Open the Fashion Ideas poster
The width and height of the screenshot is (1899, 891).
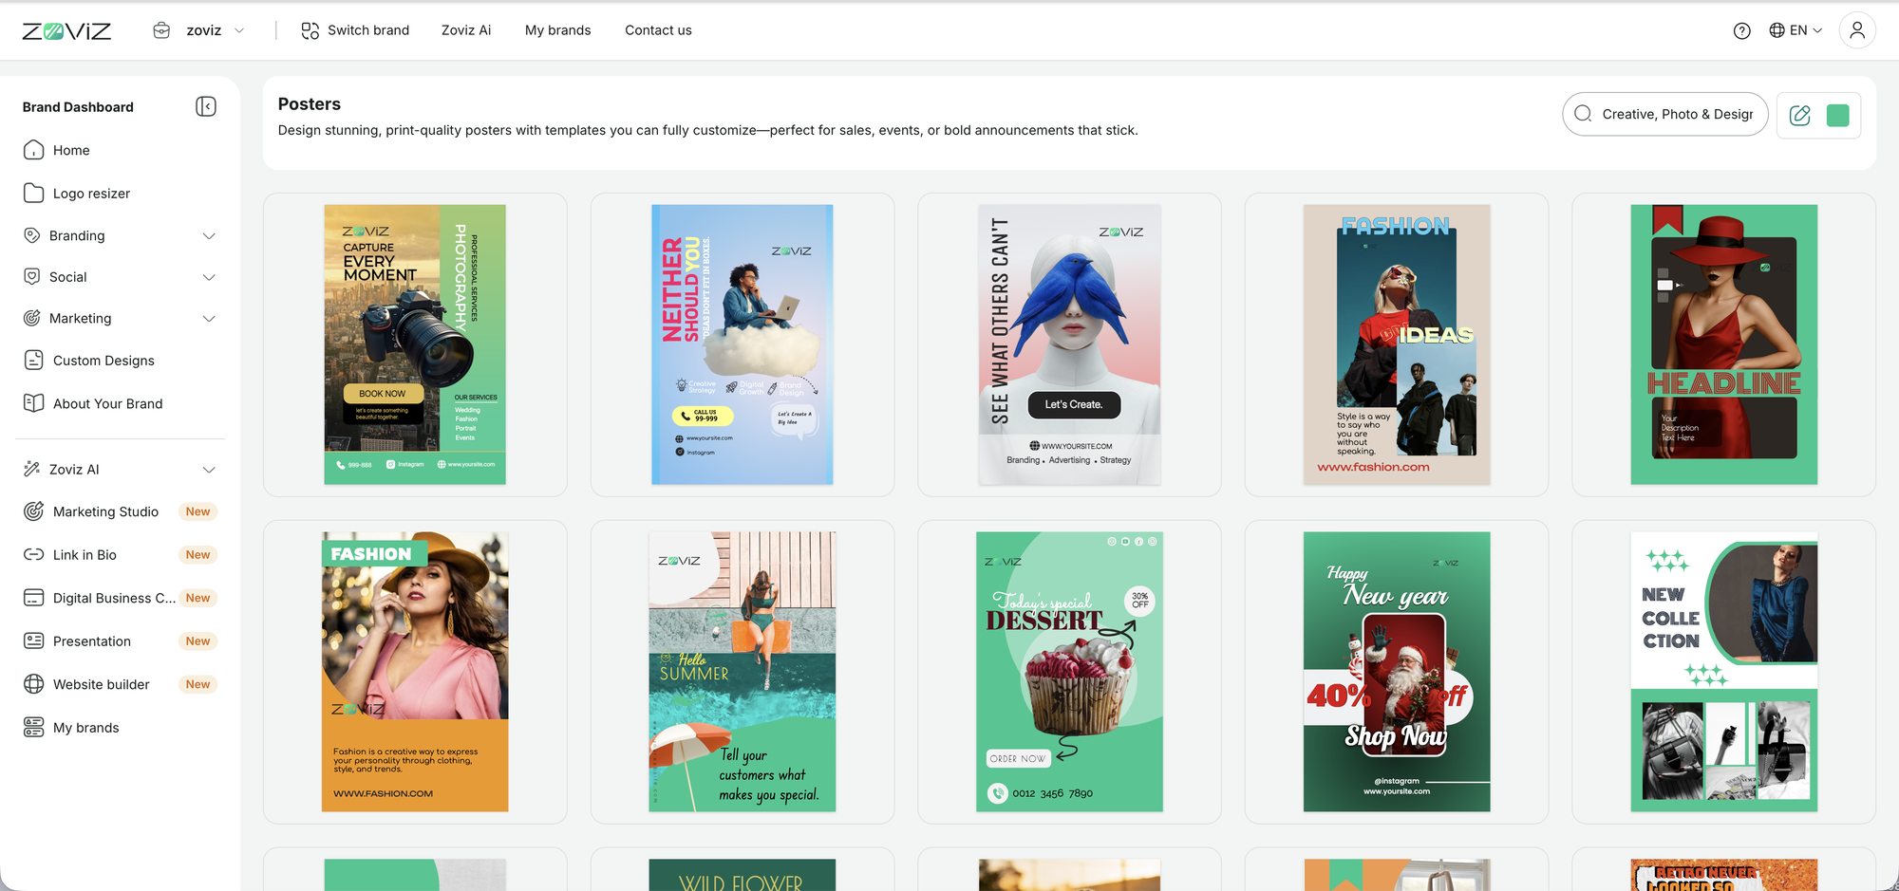pyautogui.click(x=1397, y=344)
